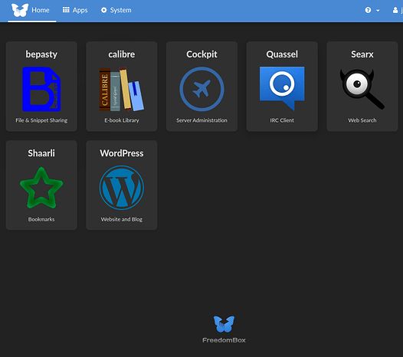Screen dimensions: 403x357
Task: Click 'Web Search' caption
Action: pos(362,120)
